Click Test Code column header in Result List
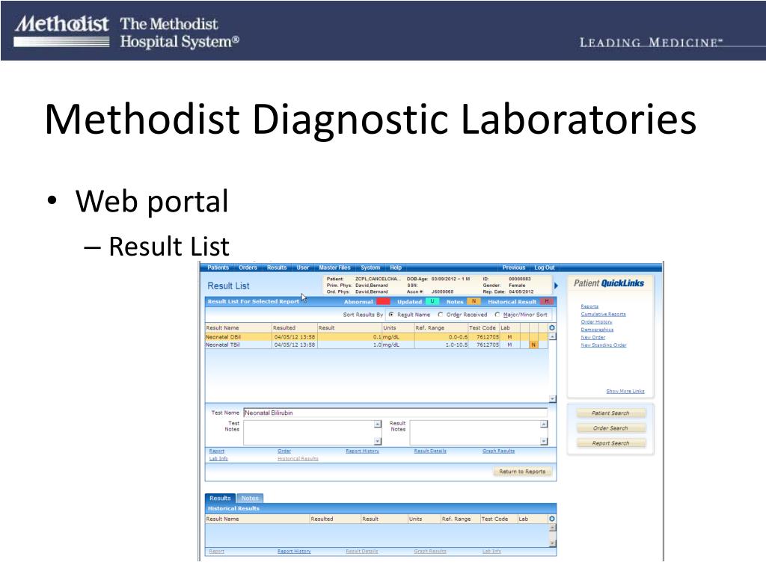766x574 pixels. (483, 328)
